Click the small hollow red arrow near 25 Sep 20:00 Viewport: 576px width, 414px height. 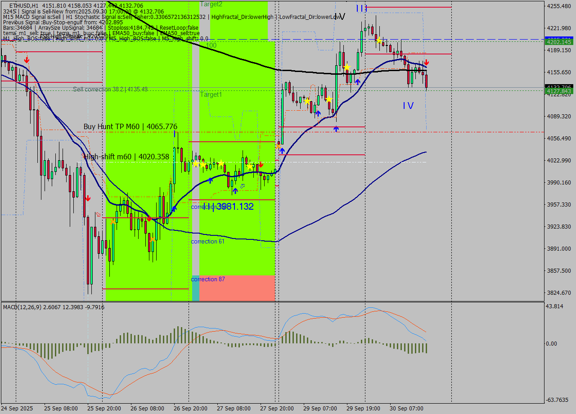click(x=98, y=215)
